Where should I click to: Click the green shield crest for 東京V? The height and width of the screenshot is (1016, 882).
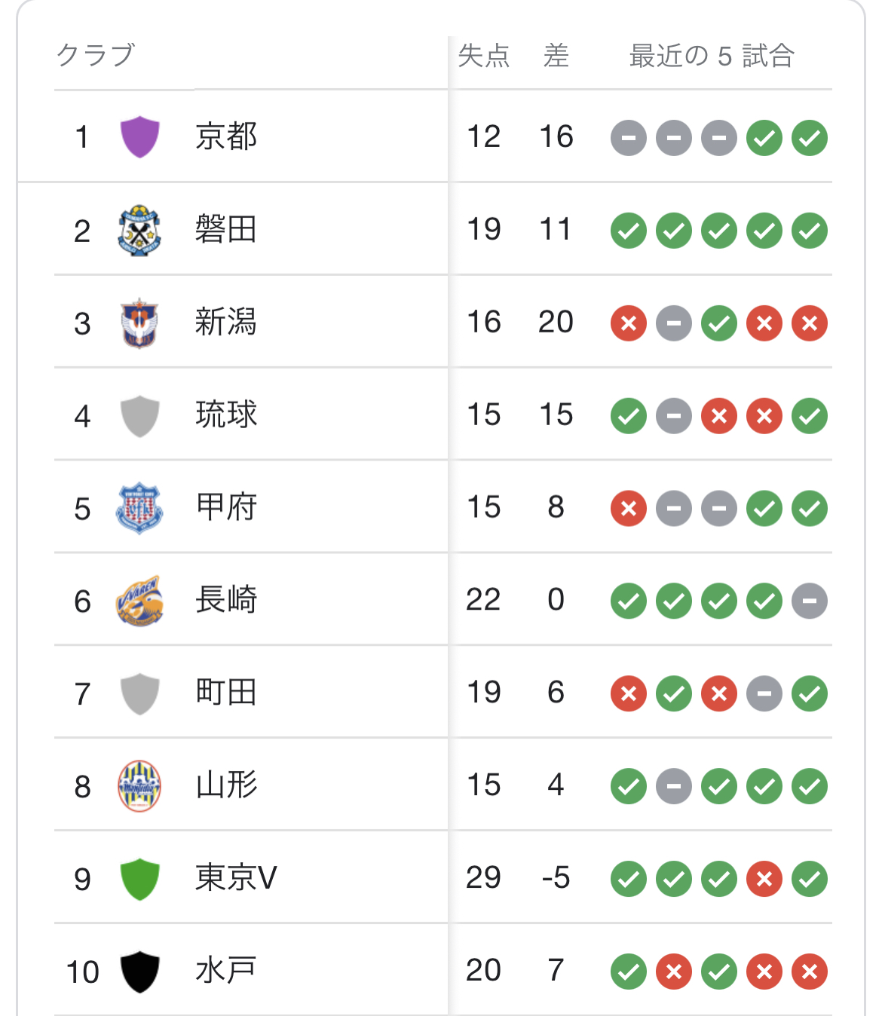tap(139, 879)
